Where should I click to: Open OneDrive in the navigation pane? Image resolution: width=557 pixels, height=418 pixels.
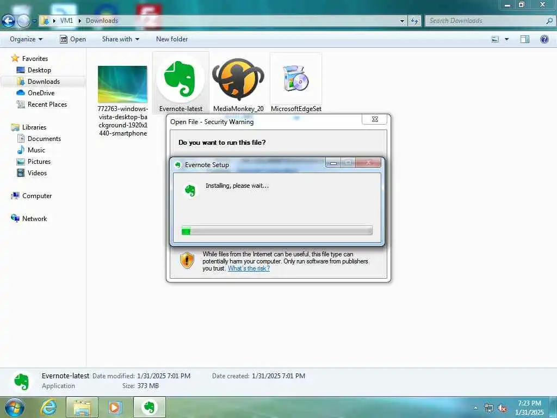pos(41,93)
